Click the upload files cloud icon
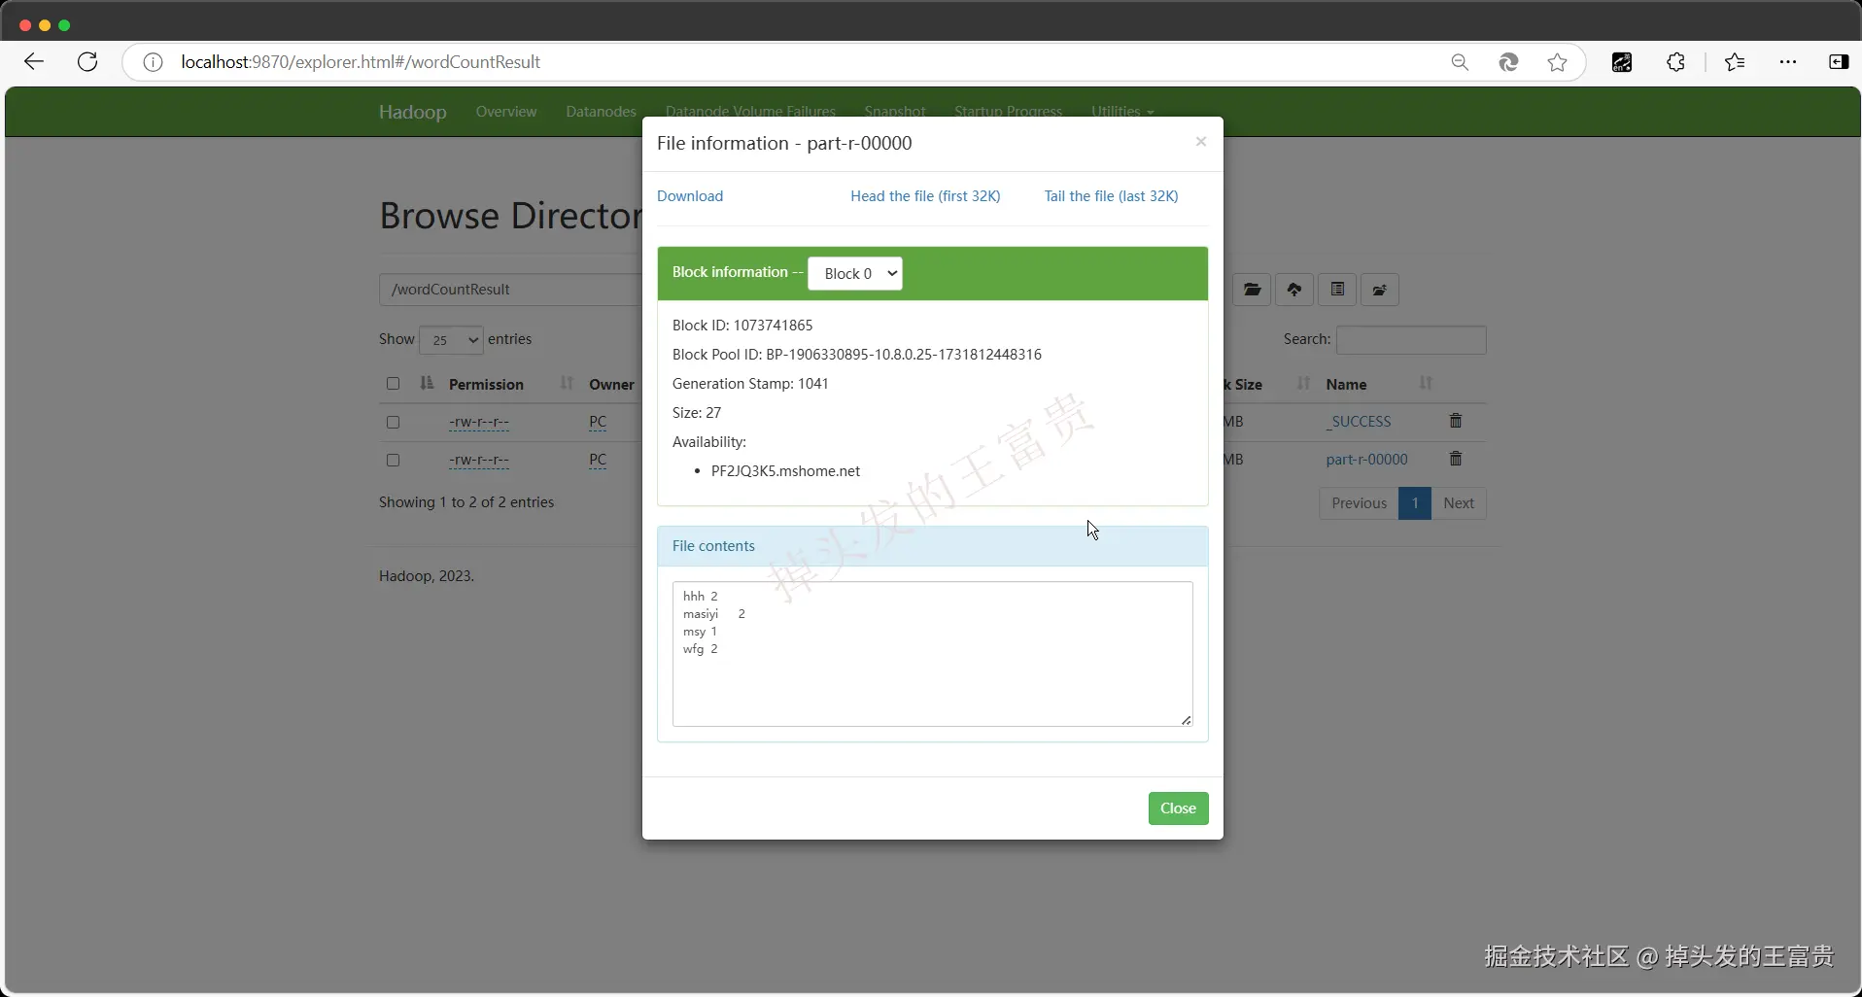Viewport: 1862px width, 997px height. tap(1294, 290)
